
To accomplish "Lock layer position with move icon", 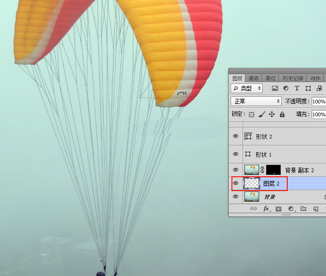I will coord(272,114).
